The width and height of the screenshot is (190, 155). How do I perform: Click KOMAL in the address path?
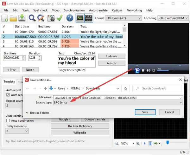(75, 88)
